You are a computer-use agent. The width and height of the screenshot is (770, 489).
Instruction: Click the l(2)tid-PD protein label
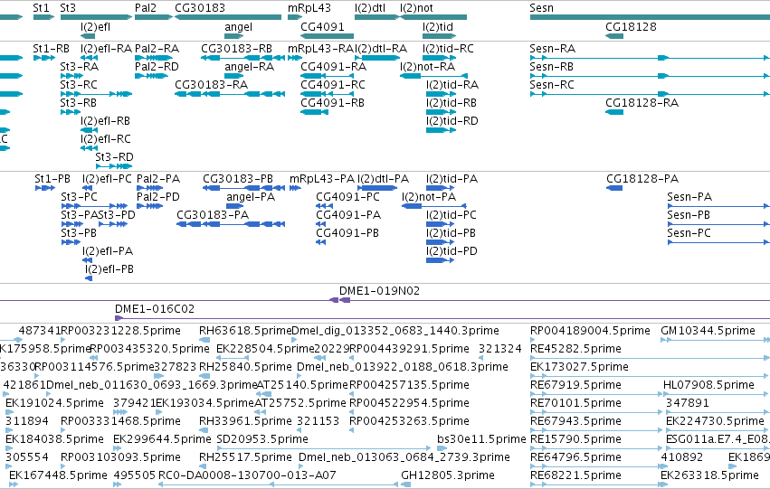[x=452, y=251]
